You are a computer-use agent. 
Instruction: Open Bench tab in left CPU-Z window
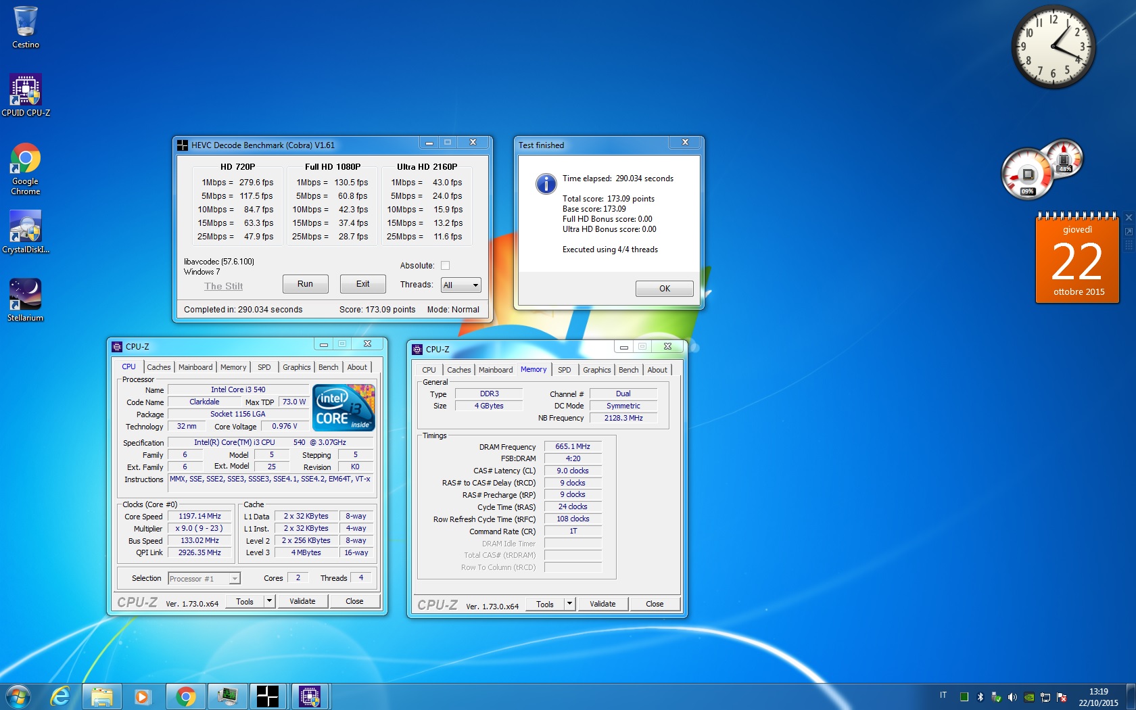point(329,367)
